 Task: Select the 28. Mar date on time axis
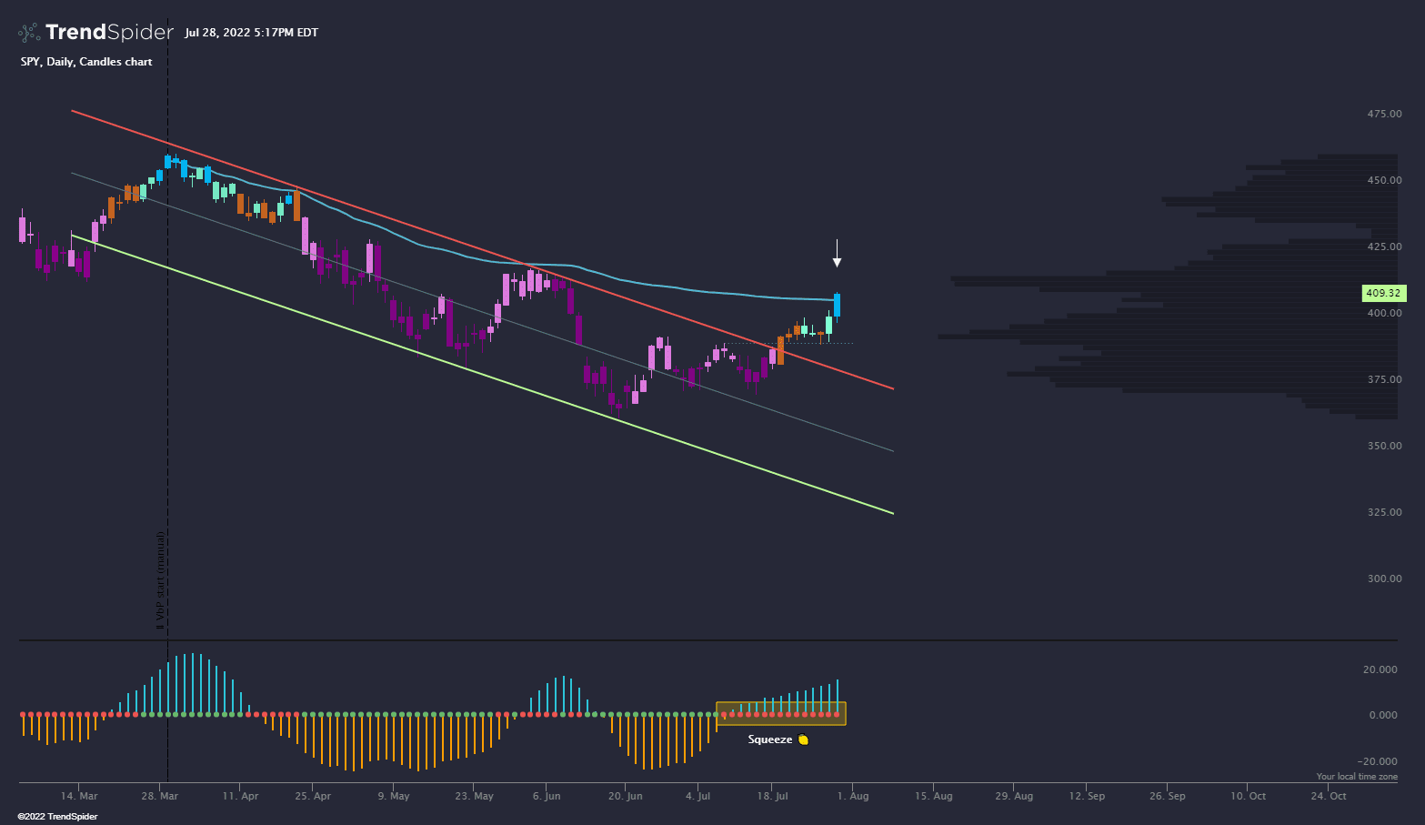(159, 796)
